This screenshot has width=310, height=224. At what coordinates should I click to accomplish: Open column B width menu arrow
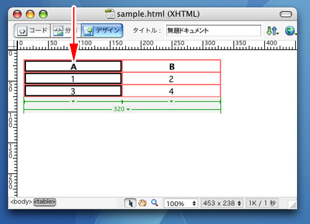(171, 101)
